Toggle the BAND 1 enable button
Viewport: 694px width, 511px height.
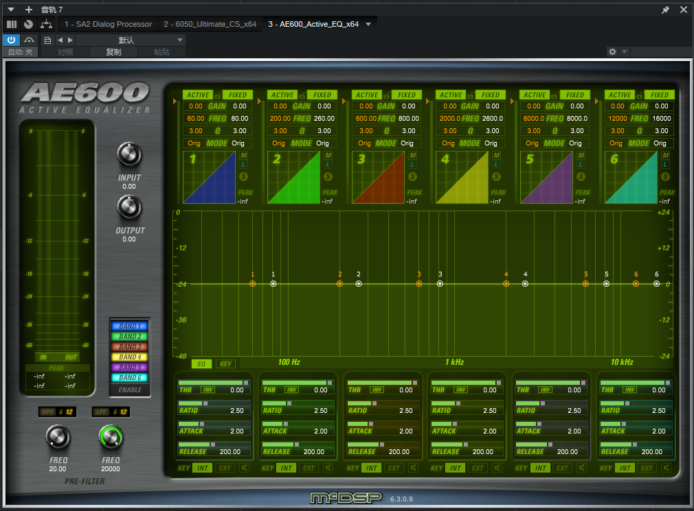pyautogui.click(x=130, y=326)
